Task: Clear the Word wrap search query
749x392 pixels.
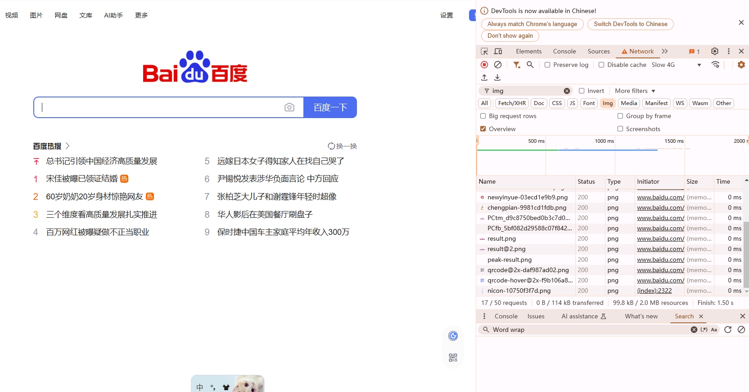Action: click(x=694, y=330)
